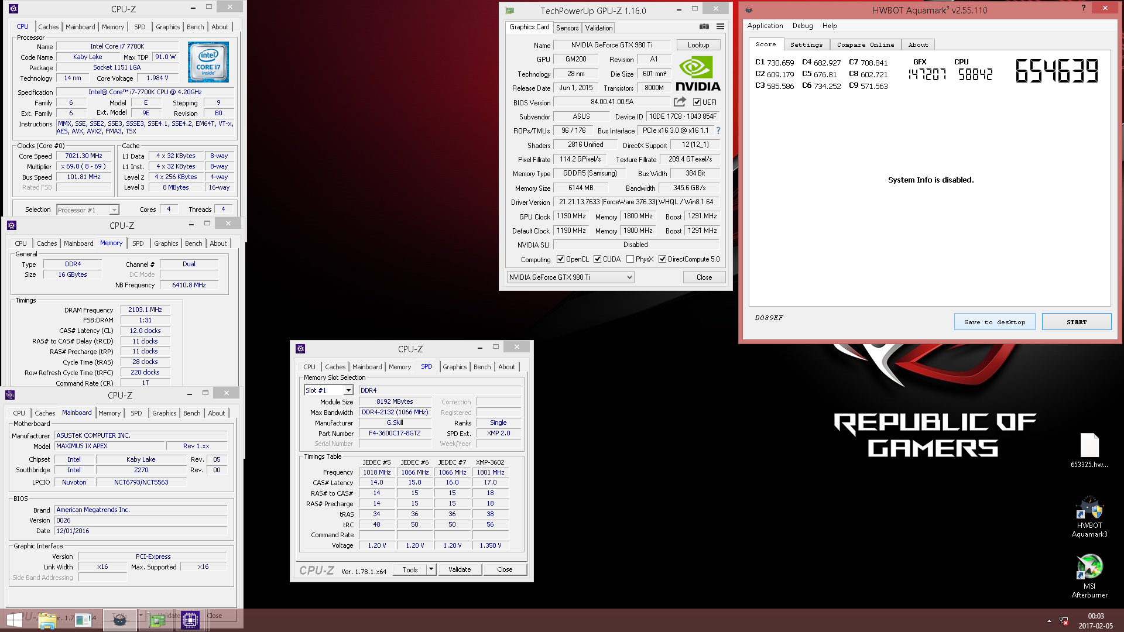
Task: Open the About tab in HWBOT Aquamark
Action: 918,44
